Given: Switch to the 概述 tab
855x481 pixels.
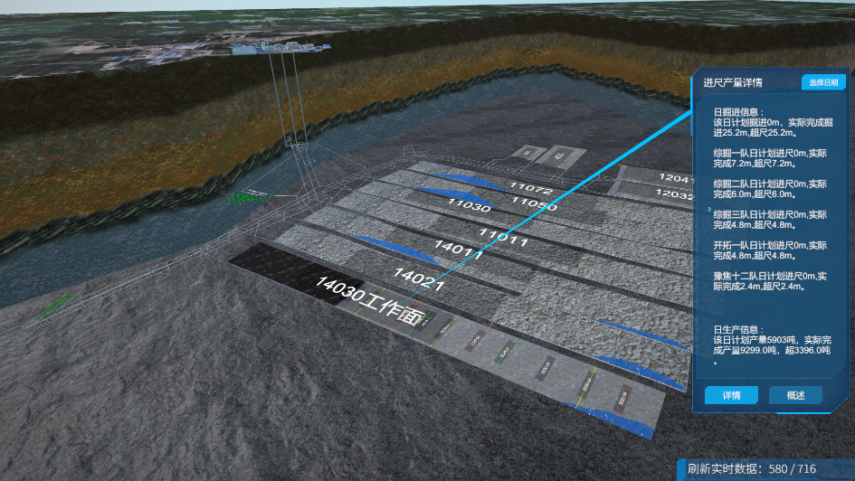Looking at the screenshot, I should [795, 395].
